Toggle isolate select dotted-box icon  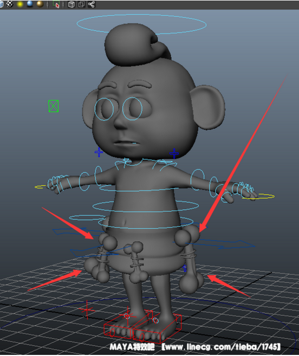coord(56,4)
